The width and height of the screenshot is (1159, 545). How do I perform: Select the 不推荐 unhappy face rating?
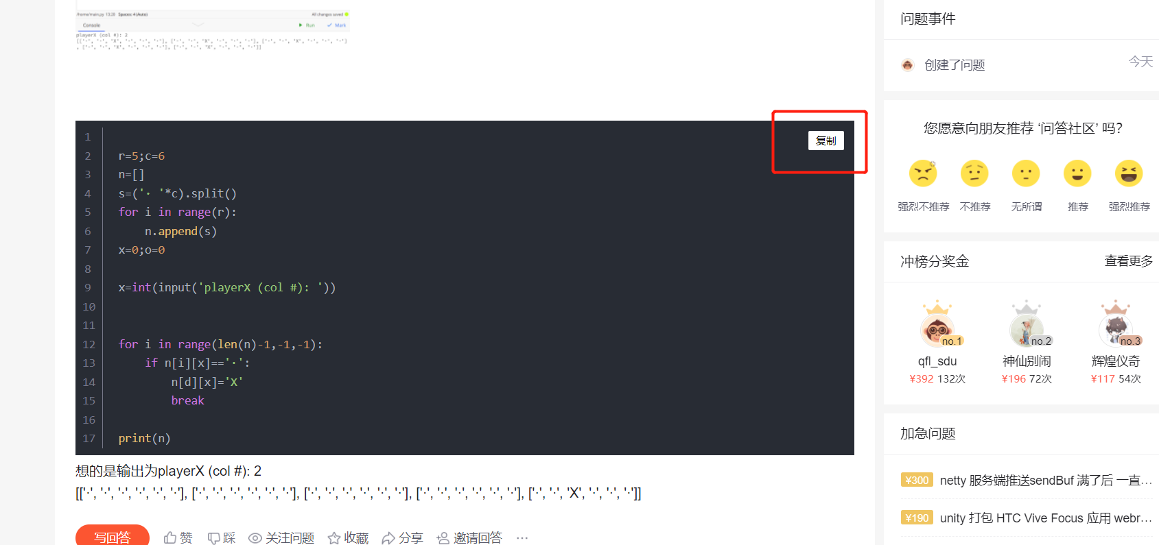pos(974,173)
